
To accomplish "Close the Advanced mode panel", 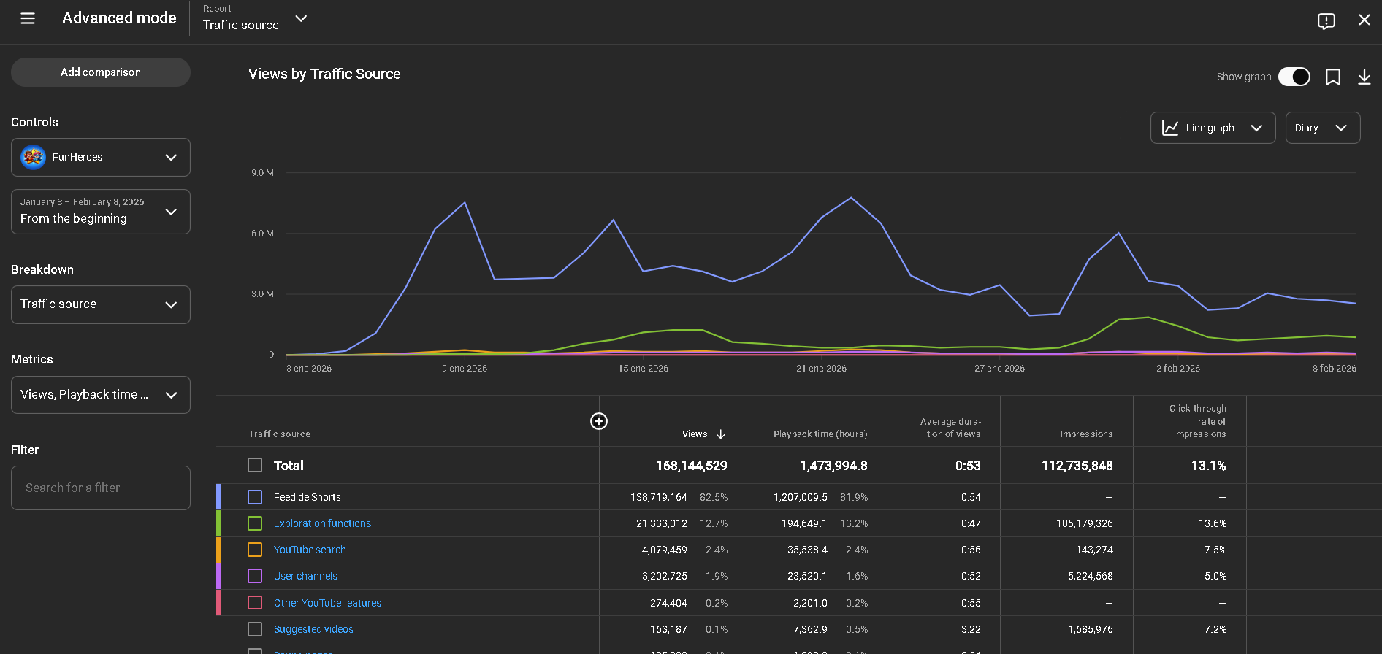I will 1364,20.
